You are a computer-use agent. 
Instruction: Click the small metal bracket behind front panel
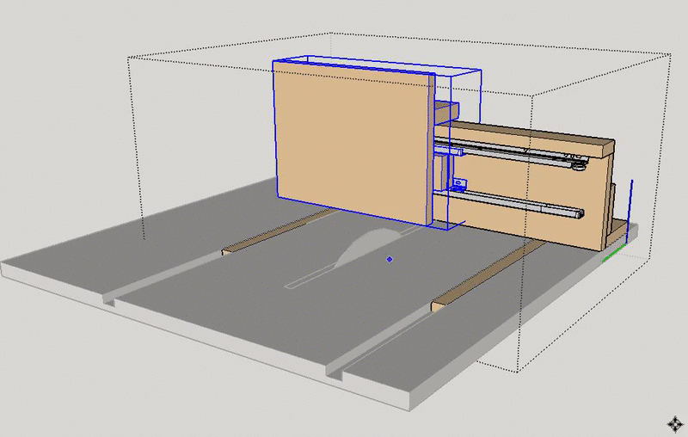(458, 184)
